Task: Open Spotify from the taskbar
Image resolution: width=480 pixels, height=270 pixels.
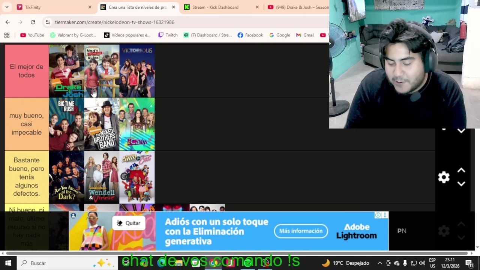Action: click(x=248, y=263)
